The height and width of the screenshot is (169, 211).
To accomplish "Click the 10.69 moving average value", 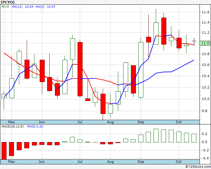I will tap(29, 7).
